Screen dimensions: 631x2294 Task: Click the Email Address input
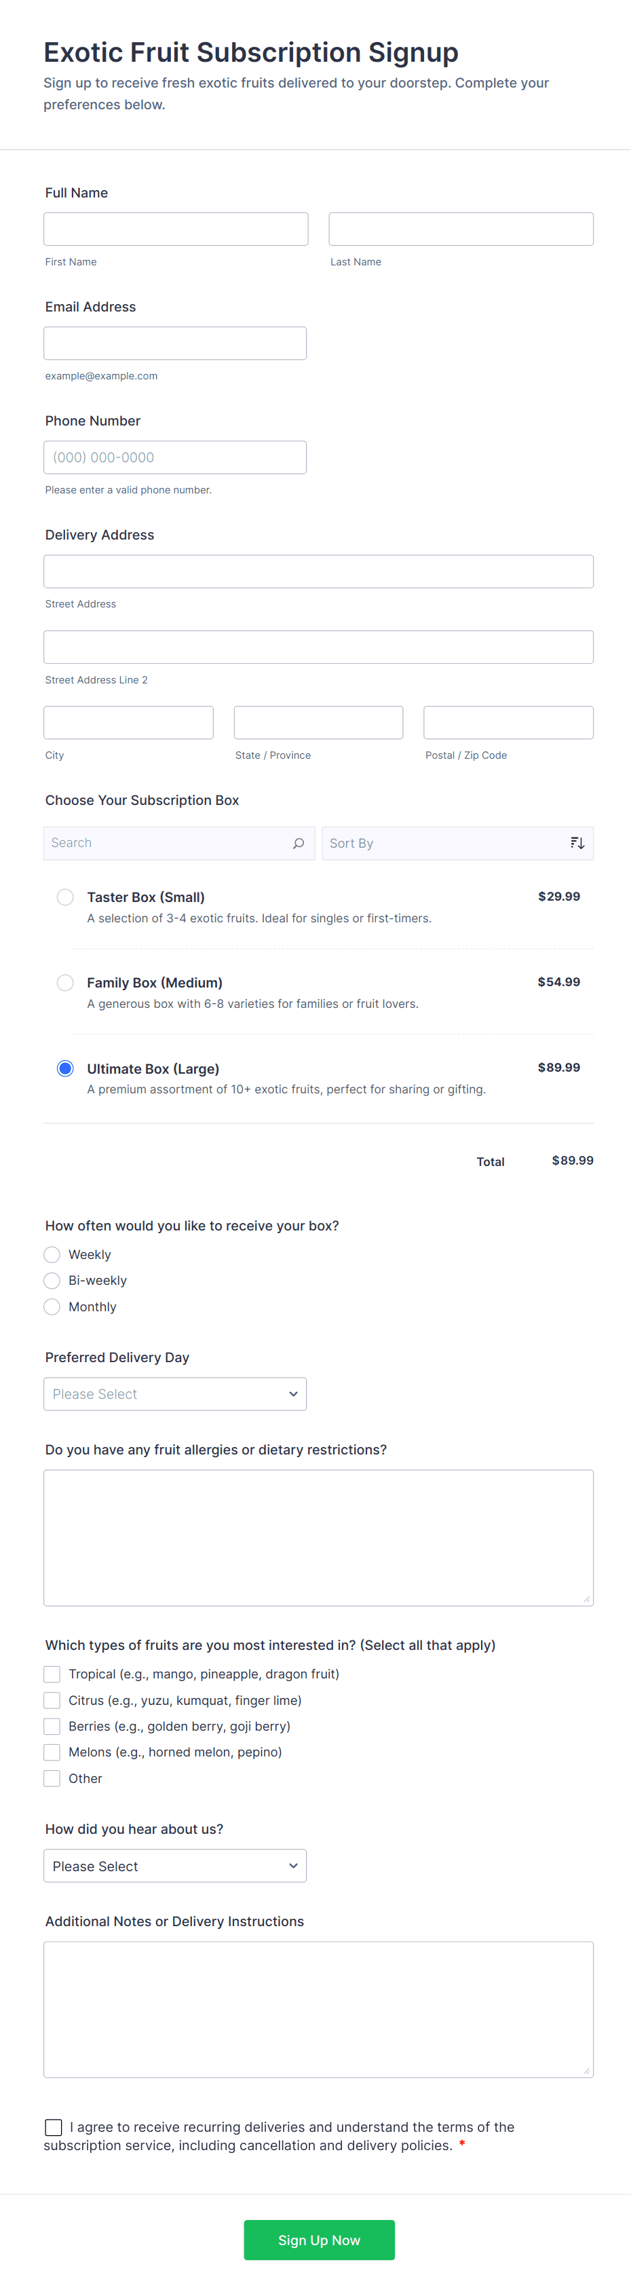[174, 343]
